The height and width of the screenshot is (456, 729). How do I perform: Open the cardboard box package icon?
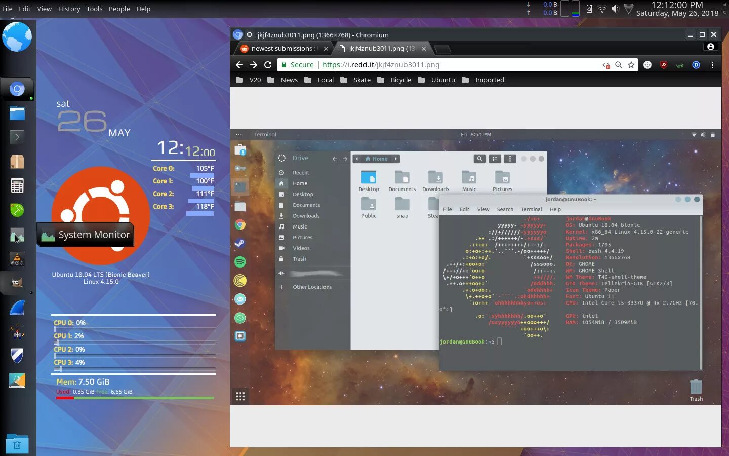click(x=17, y=162)
